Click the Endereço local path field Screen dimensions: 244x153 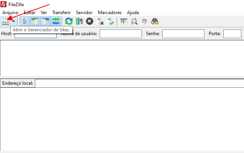pyautogui.click(x=139, y=84)
